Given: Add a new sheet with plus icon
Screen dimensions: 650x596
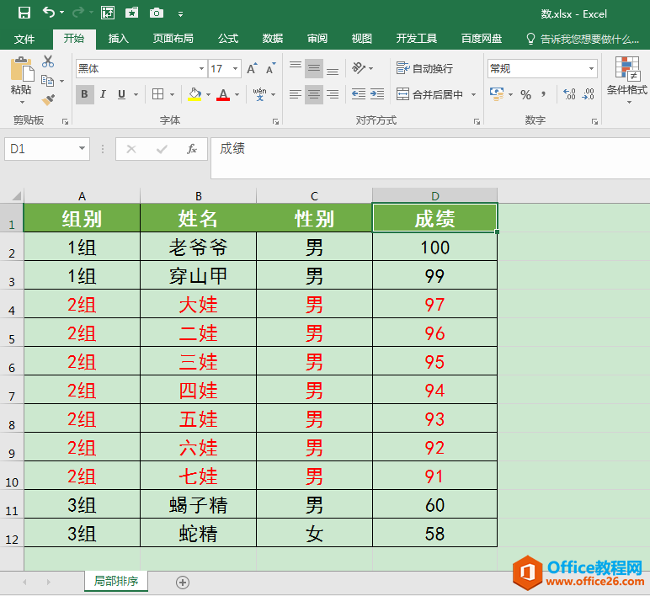Looking at the screenshot, I should pos(183,582).
